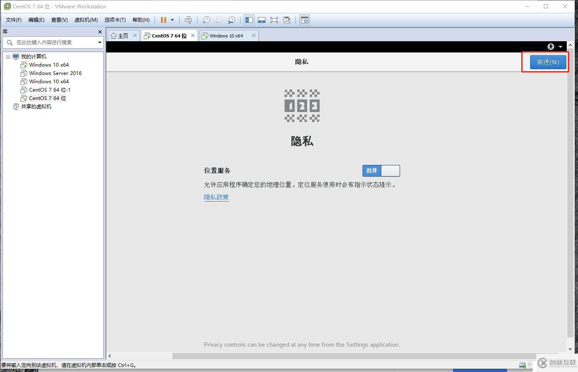Click the horizontal scrollbar left arrow

pos(110,356)
